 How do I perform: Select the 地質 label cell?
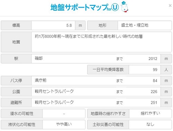(16, 42)
